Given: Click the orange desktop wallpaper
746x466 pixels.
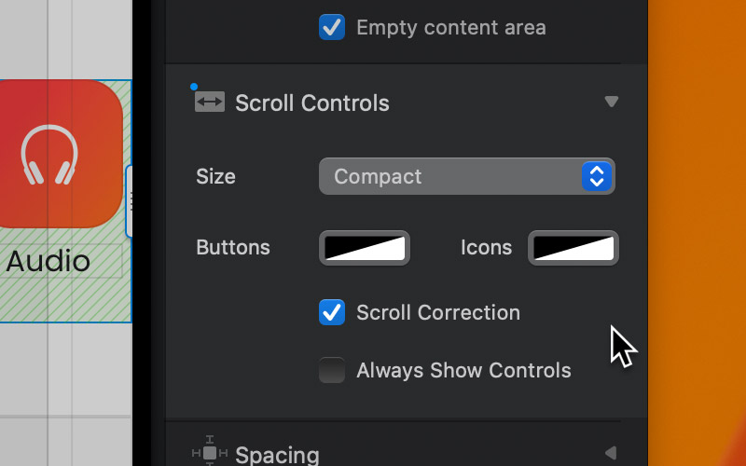Looking at the screenshot, I should point(697,233).
